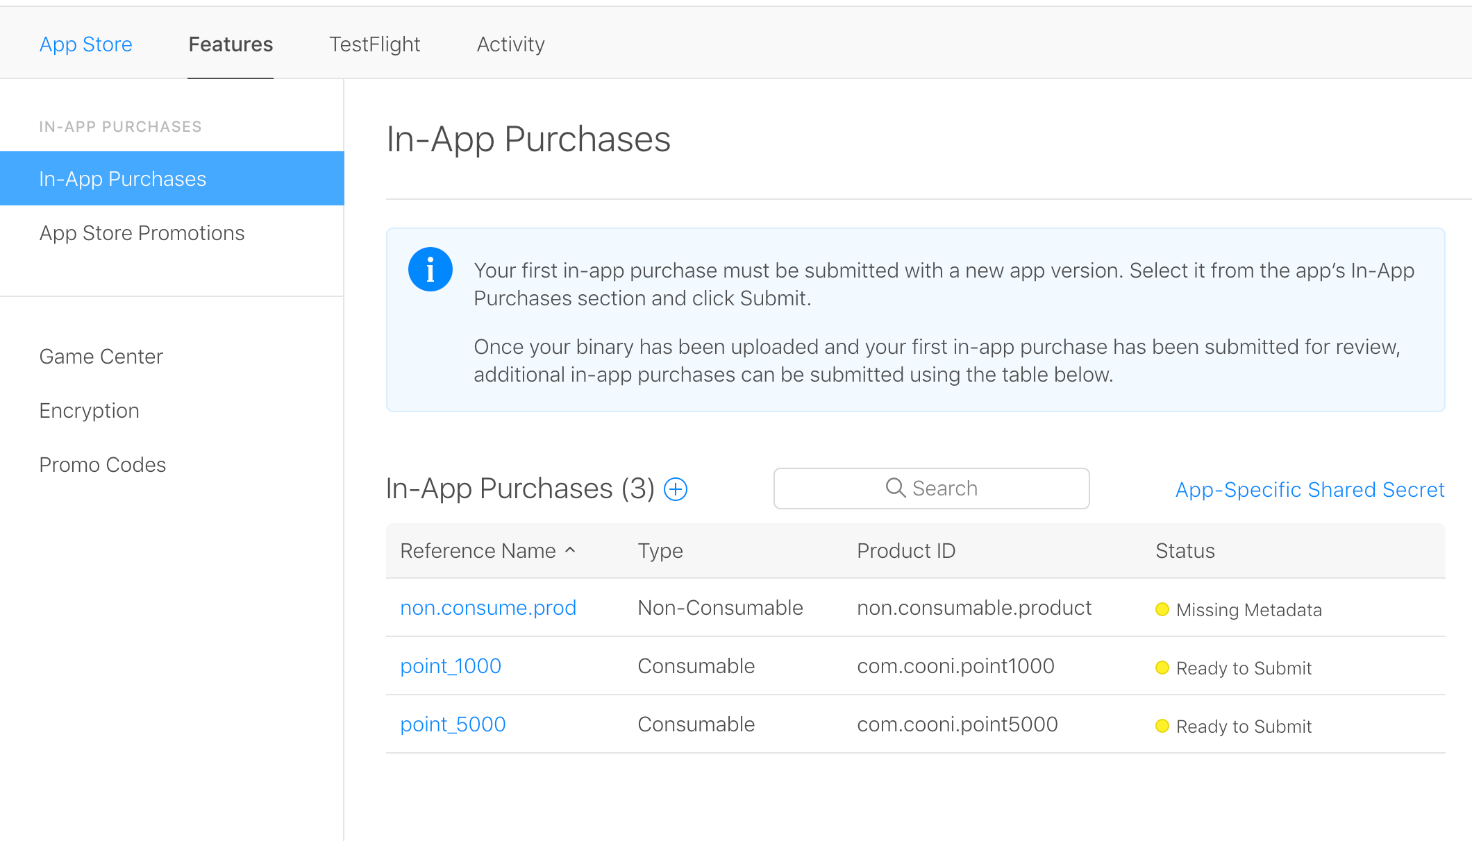Switch to the App Store tab

coord(86,44)
